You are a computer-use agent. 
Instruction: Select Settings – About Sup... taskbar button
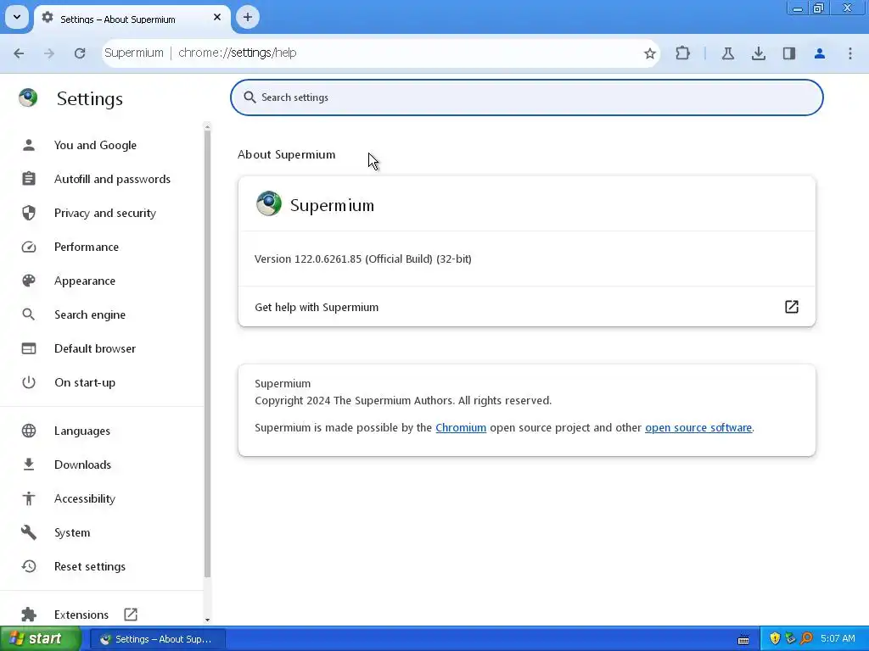pos(157,639)
